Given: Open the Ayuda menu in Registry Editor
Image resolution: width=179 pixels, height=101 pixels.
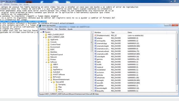Looking at the screenshot, I should (x=70, y=29).
